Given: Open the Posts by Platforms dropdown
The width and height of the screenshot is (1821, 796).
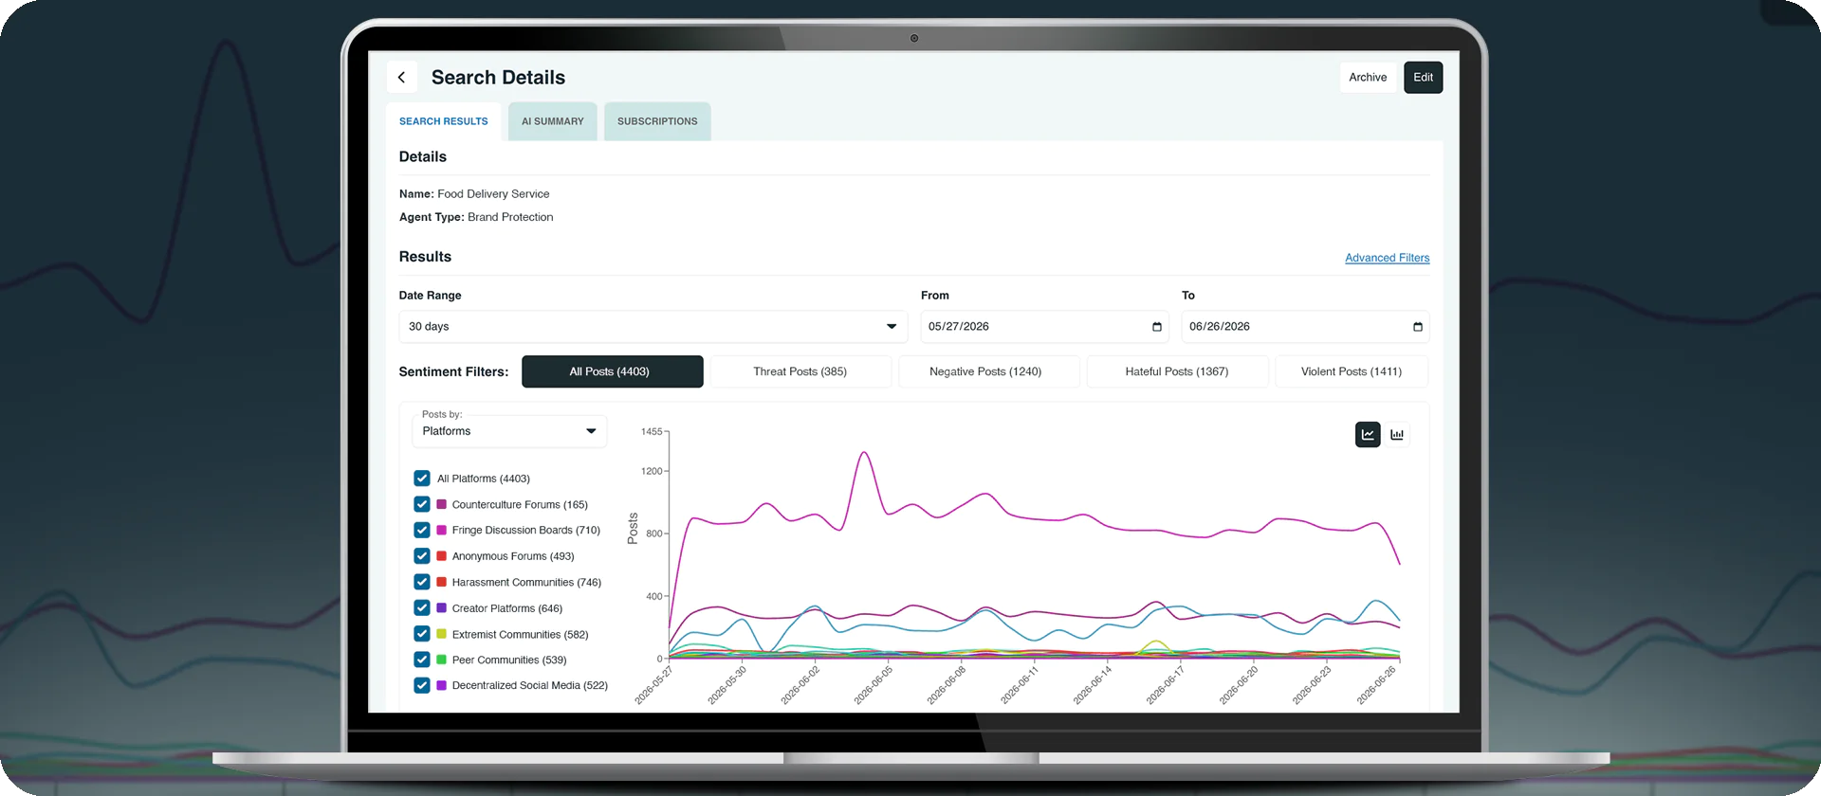Looking at the screenshot, I should click(x=509, y=431).
